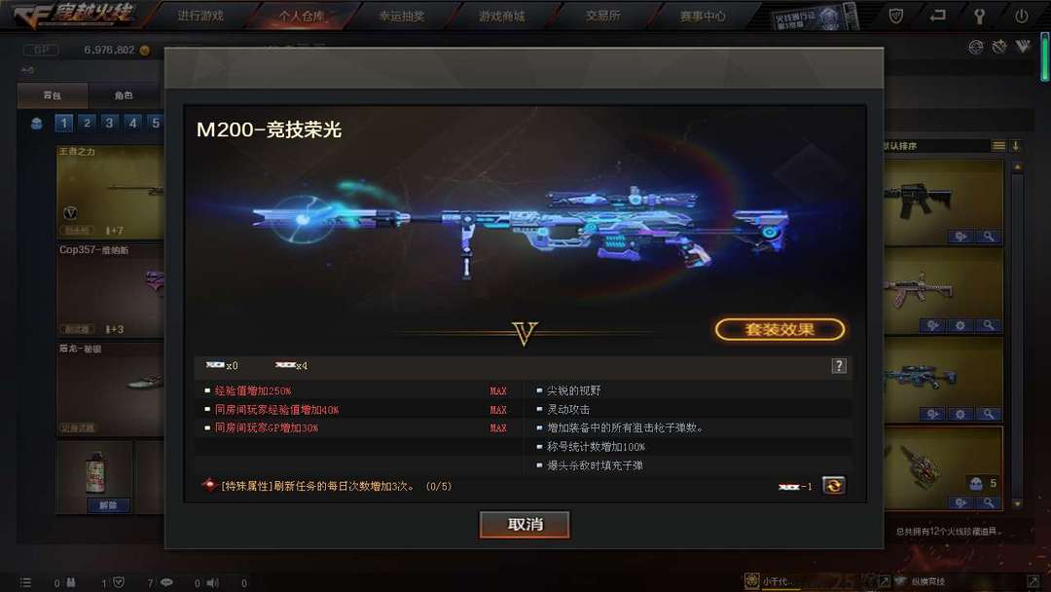The image size is (1051, 592).
Task: Click the refresh special attribute icon
Action: click(834, 486)
